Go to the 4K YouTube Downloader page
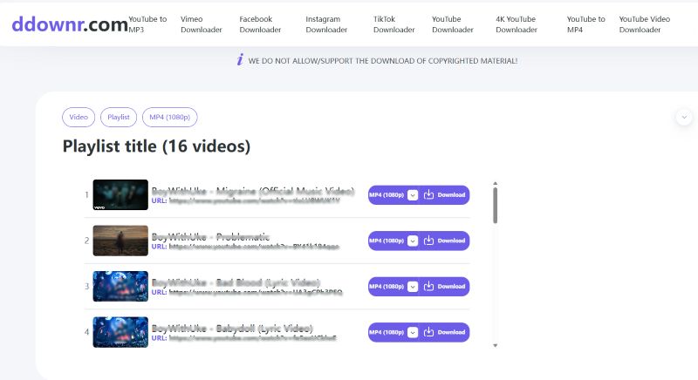 tap(517, 24)
